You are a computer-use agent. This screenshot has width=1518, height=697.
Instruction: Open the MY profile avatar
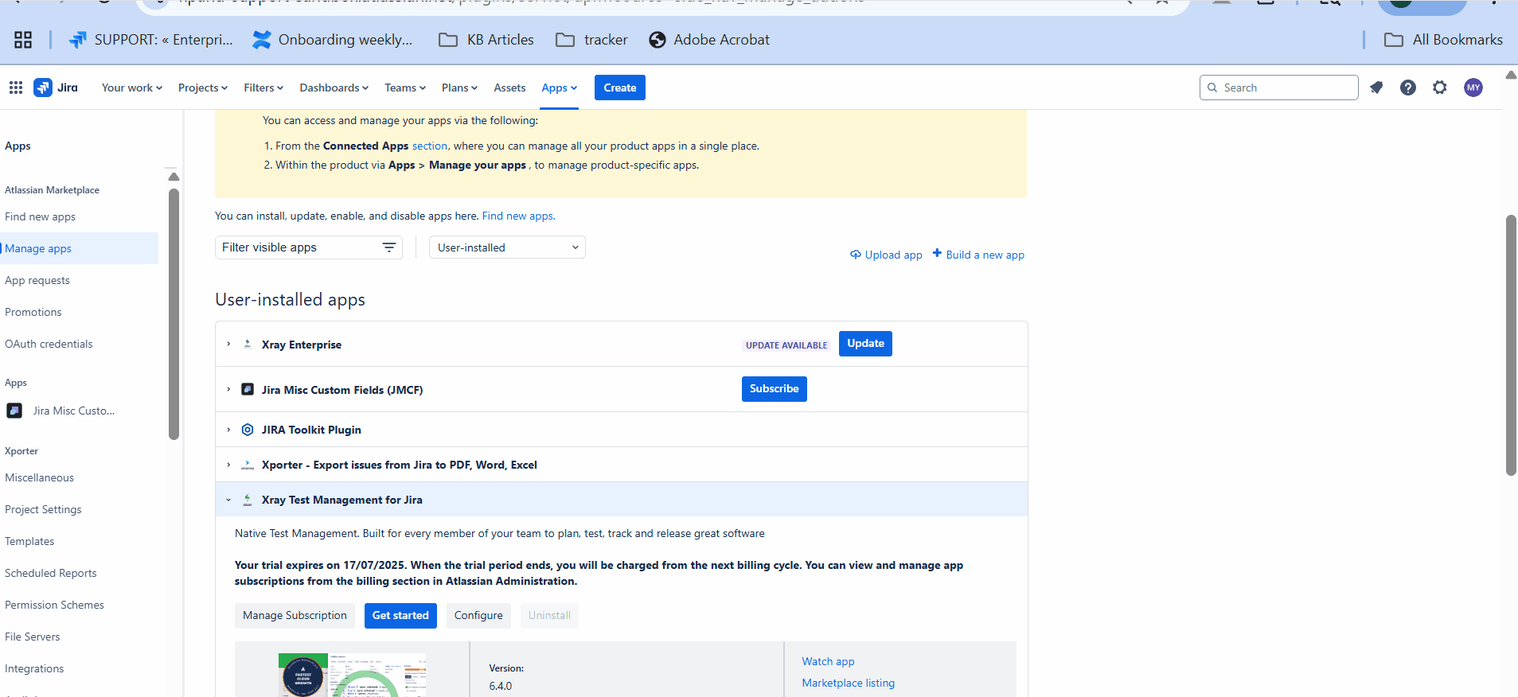tap(1473, 88)
